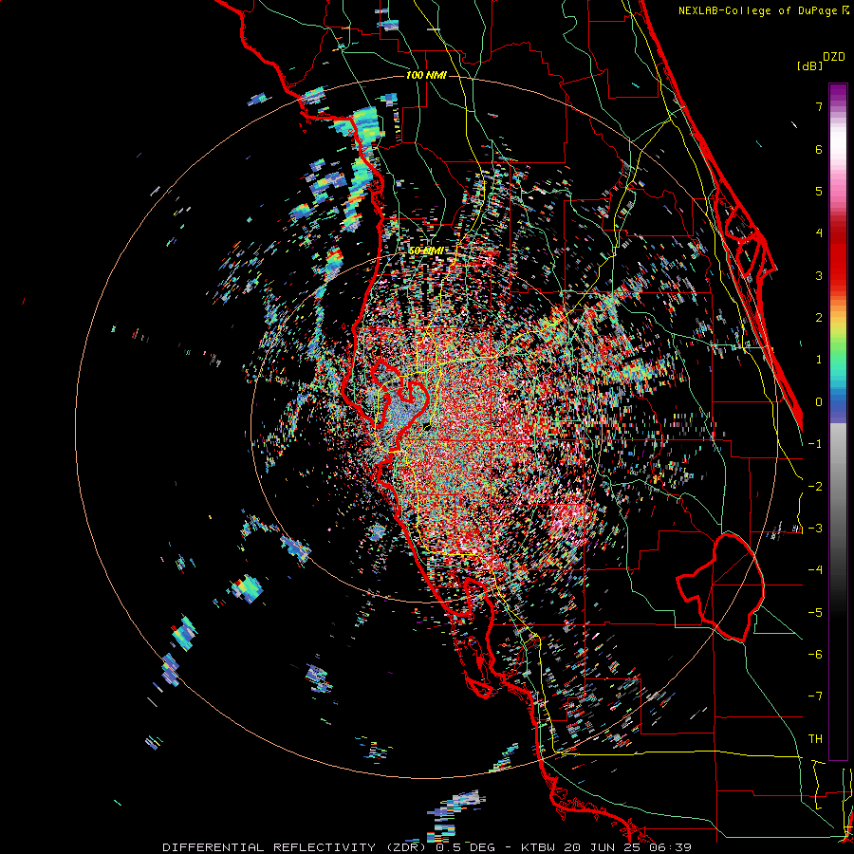Viewport: 854px width, 854px height.
Task: Select the 3 tick label on the scale
Action: pos(819,275)
